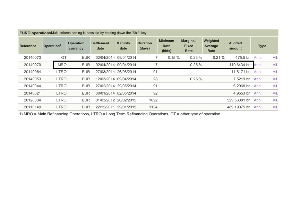This screenshot has height=206, width=292.
Task: Open Ann. link for reference 20140044
Action: tap(258, 86)
